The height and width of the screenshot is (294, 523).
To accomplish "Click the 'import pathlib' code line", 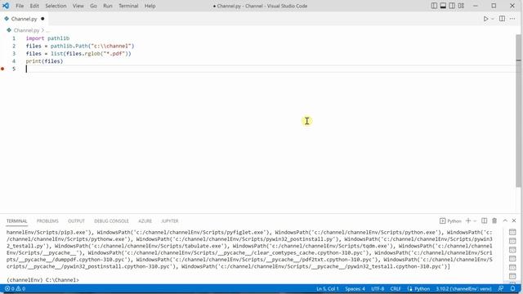I will [47, 38].
